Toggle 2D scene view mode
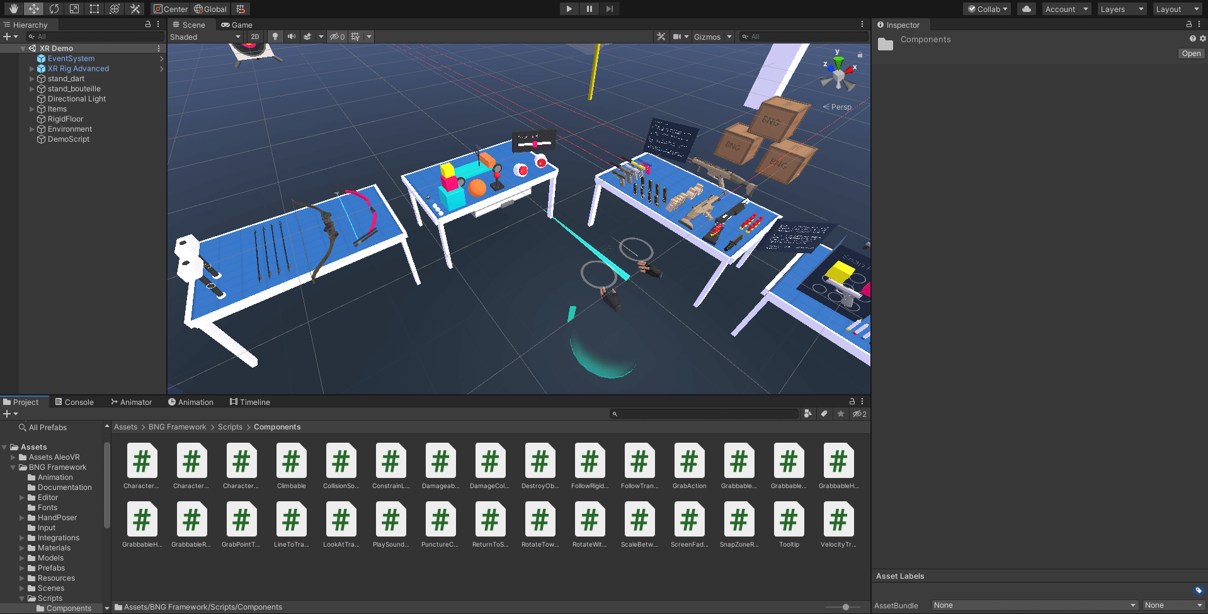 pyautogui.click(x=255, y=37)
